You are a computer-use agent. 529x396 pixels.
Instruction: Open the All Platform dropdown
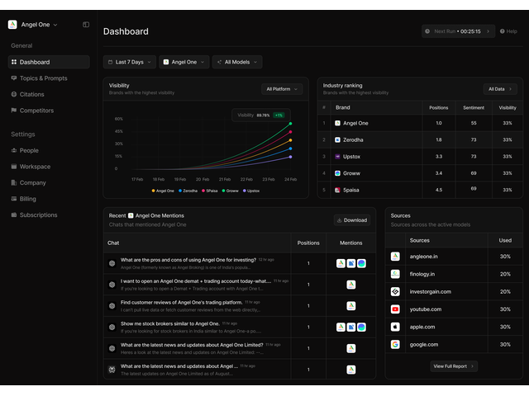tap(282, 88)
